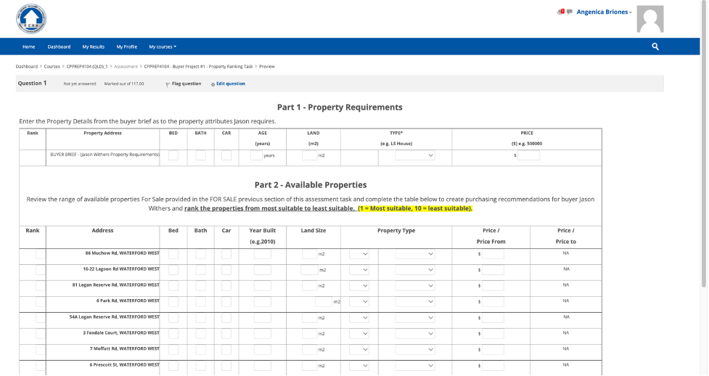The image size is (709, 376).
Task: Click Year Built field for 6 Park Rd
Action: pyautogui.click(x=262, y=301)
